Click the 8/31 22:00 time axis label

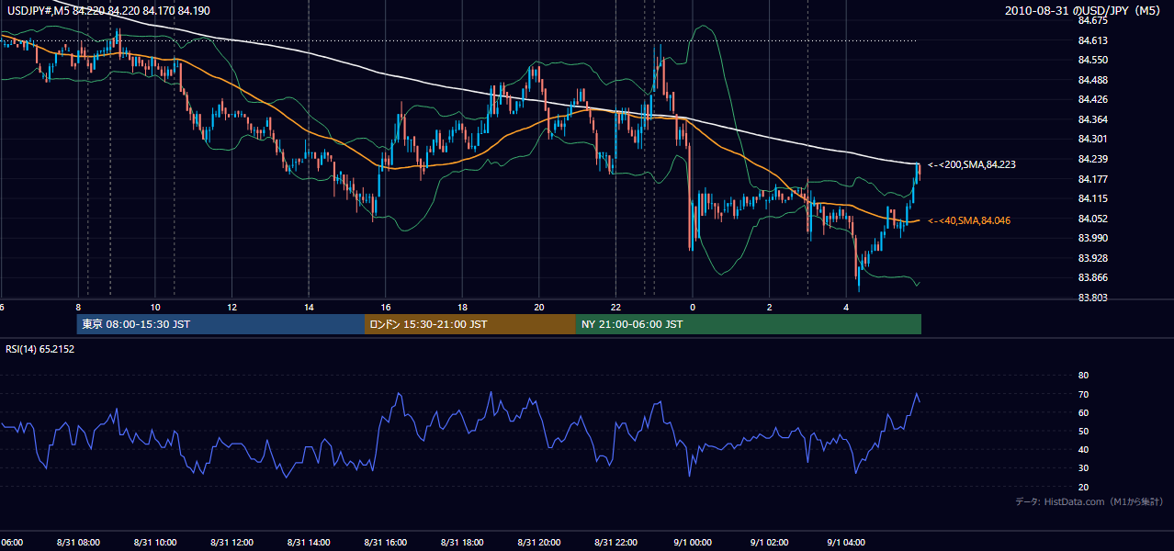point(615,543)
